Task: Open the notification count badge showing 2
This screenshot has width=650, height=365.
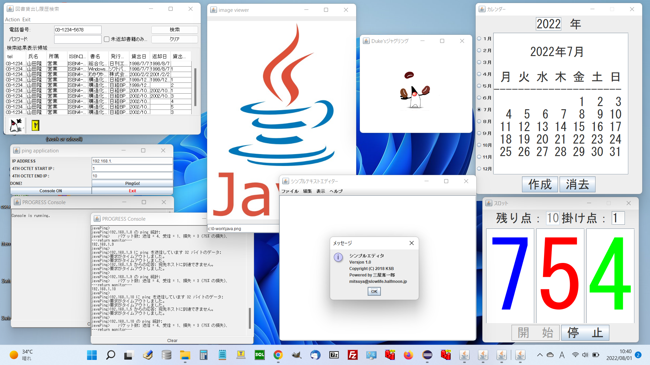Action: point(638,355)
